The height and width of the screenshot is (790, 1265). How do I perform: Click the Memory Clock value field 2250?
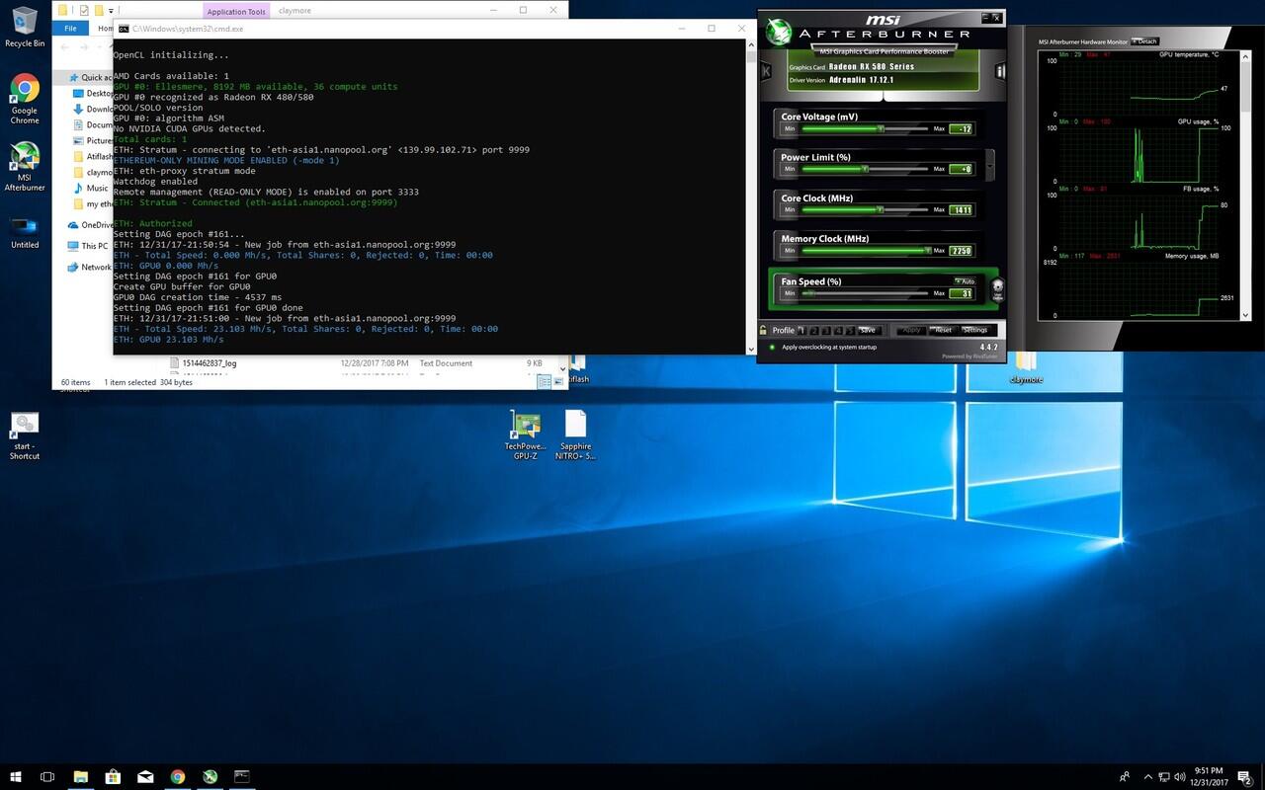(x=962, y=251)
